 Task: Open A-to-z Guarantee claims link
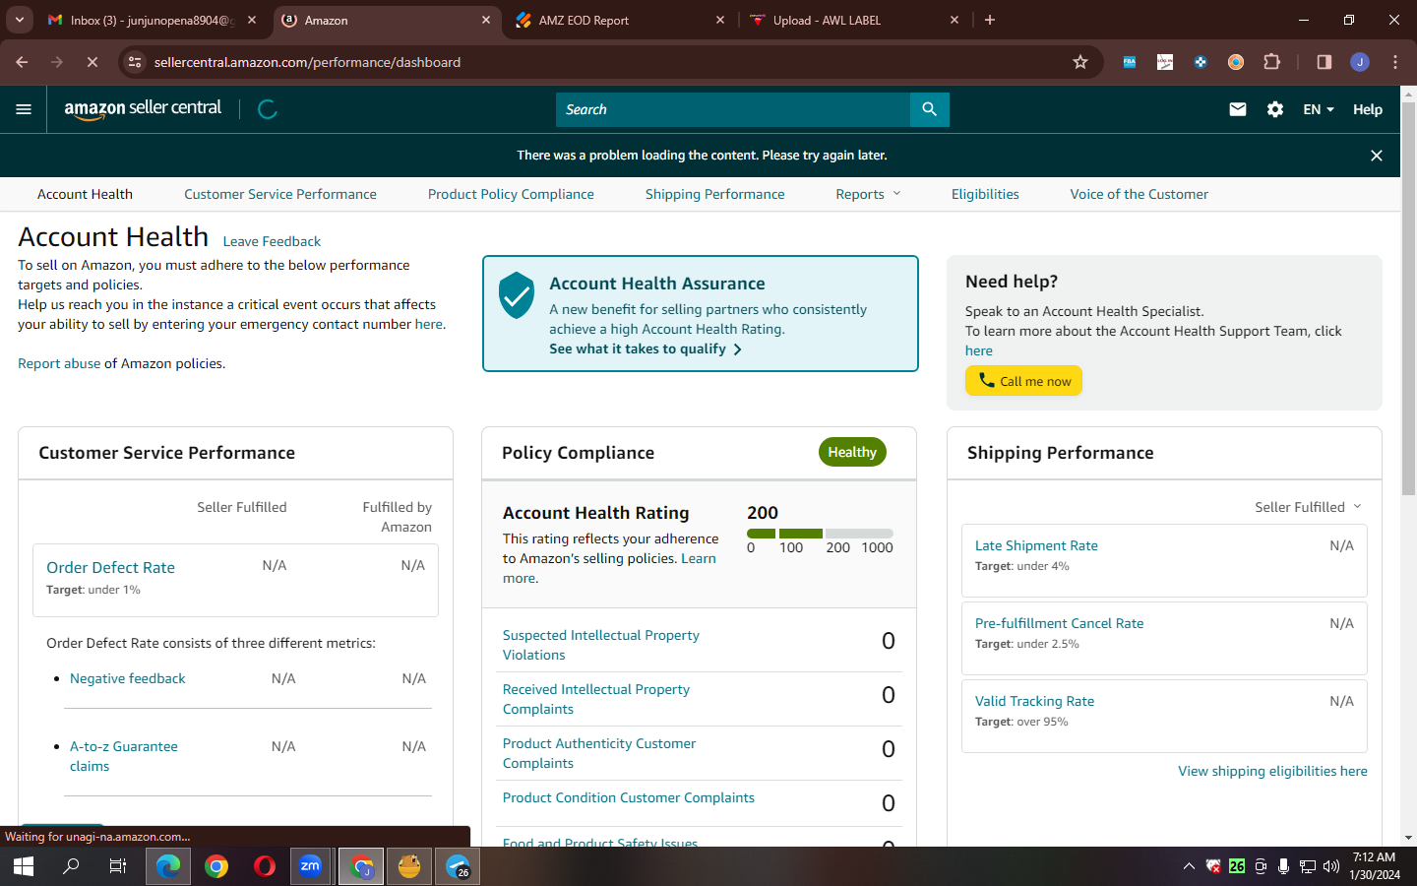[x=124, y=756]
